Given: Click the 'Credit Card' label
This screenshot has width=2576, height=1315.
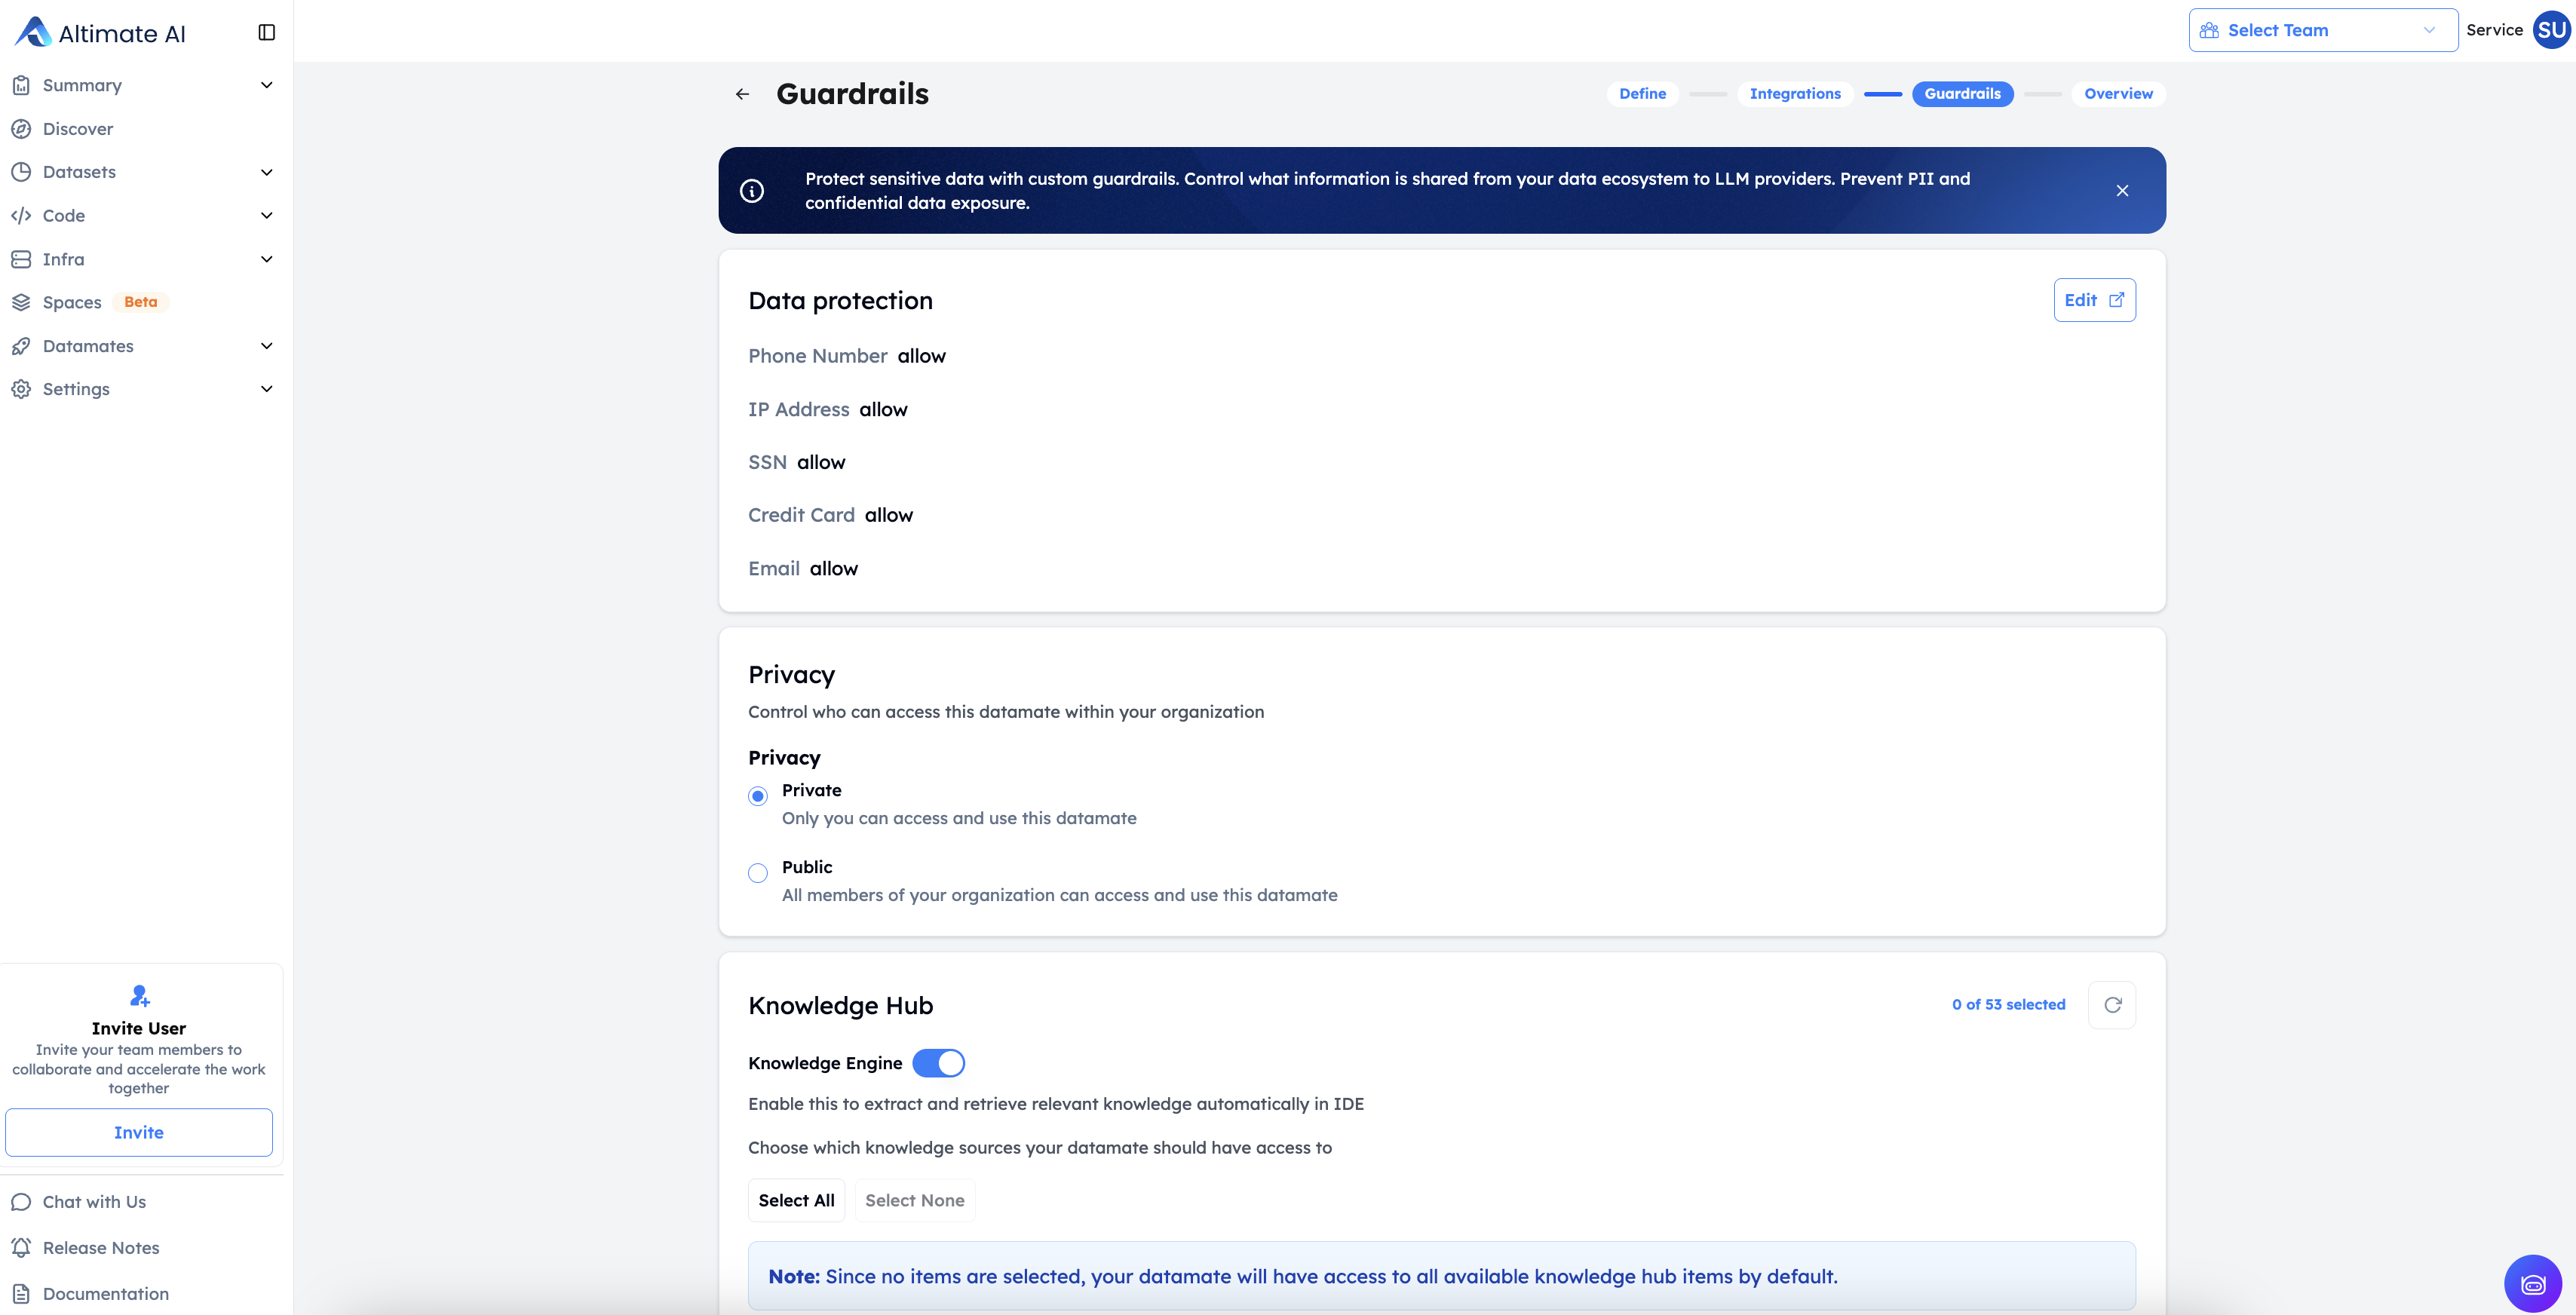Looking at the screenshot, I should (x=801, y=515).
